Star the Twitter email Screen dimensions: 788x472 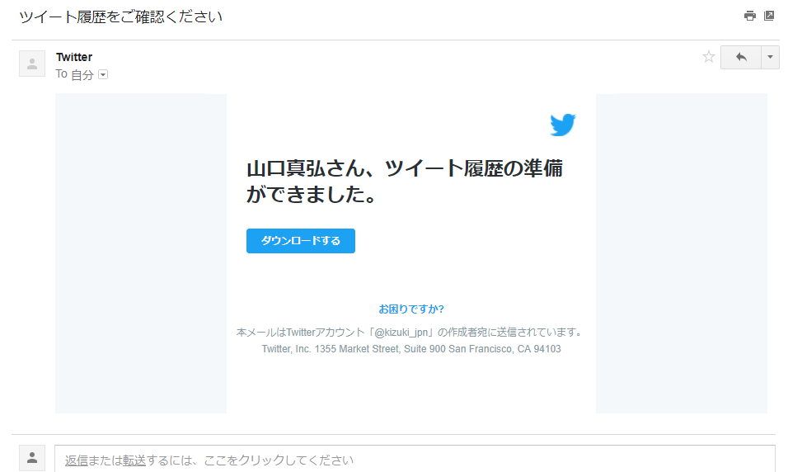(709, 57)
